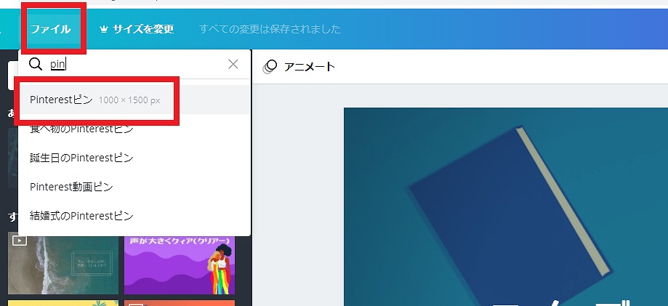The width and height of the screenshot is (668, 306).
Task: Click the アニメート button
Action: pos(299,66)
